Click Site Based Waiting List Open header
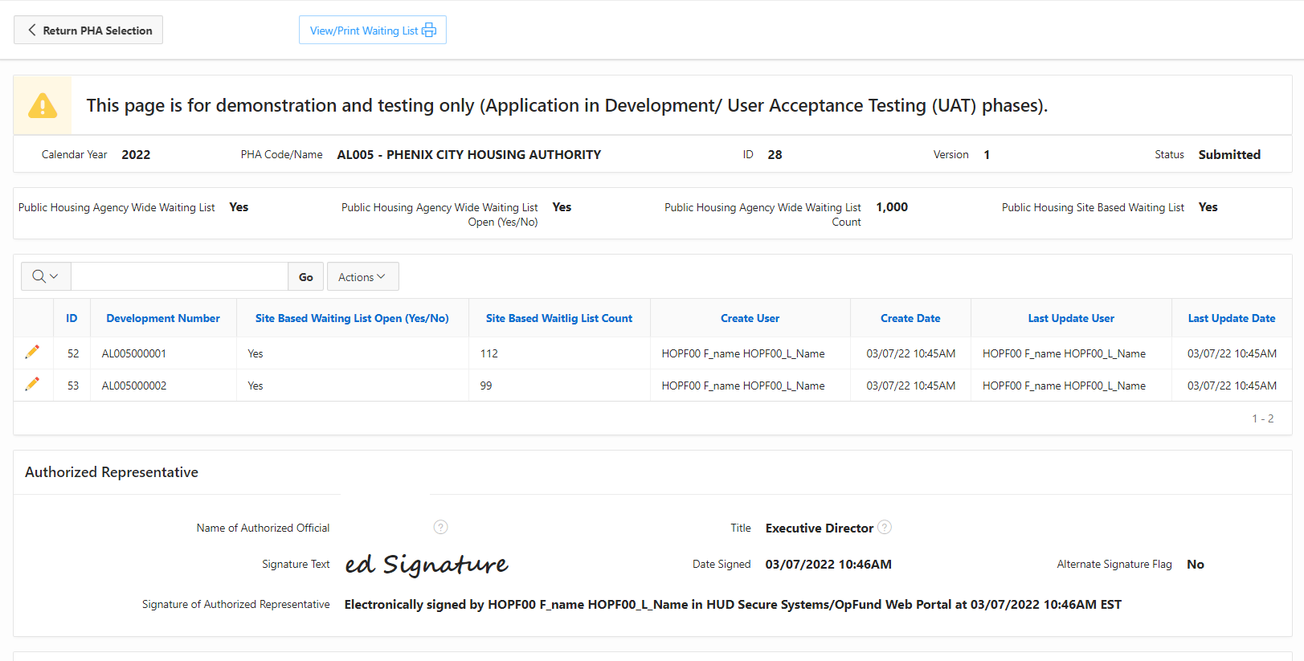The width and height of the screenshot is (1304, 661). pos(352,318)
